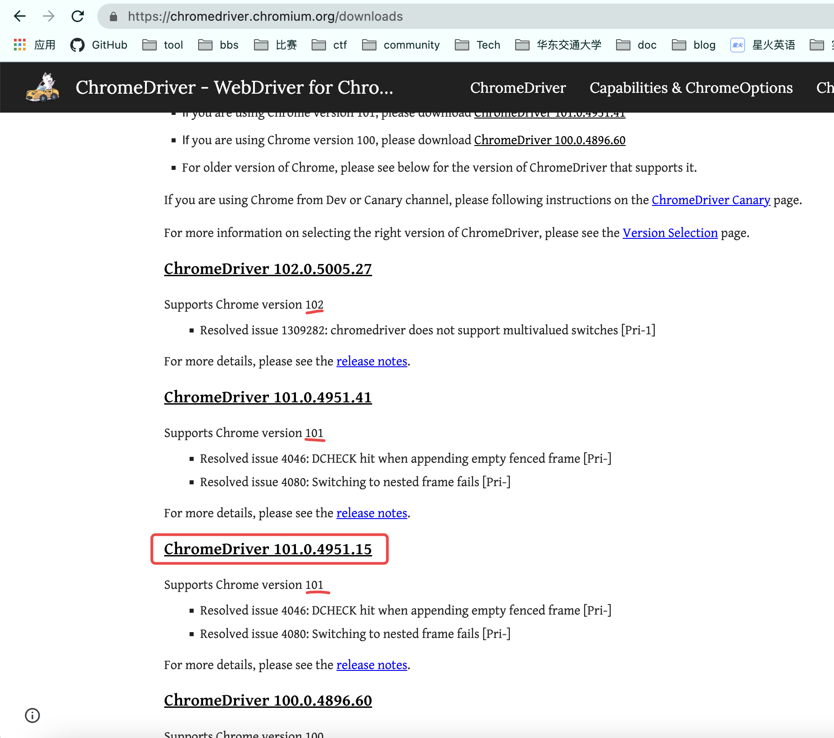This screenshot has width=834, height=738.
Task: Open the 华东交通大学 bookmarks folder
Action: 558,45
